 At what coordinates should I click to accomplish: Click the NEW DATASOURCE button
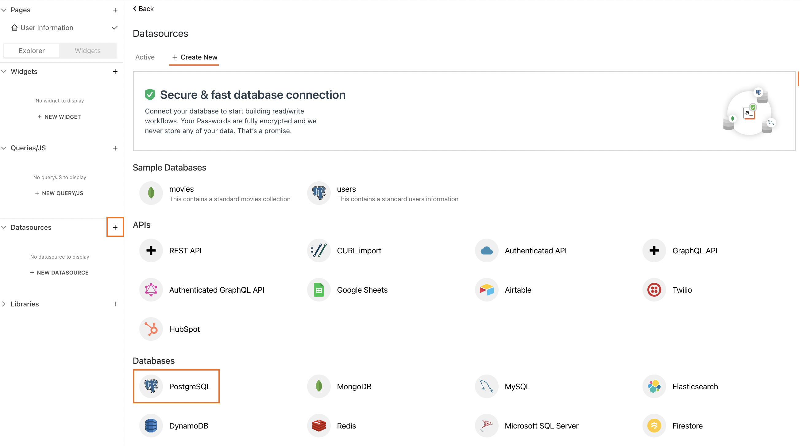point(59,273)
